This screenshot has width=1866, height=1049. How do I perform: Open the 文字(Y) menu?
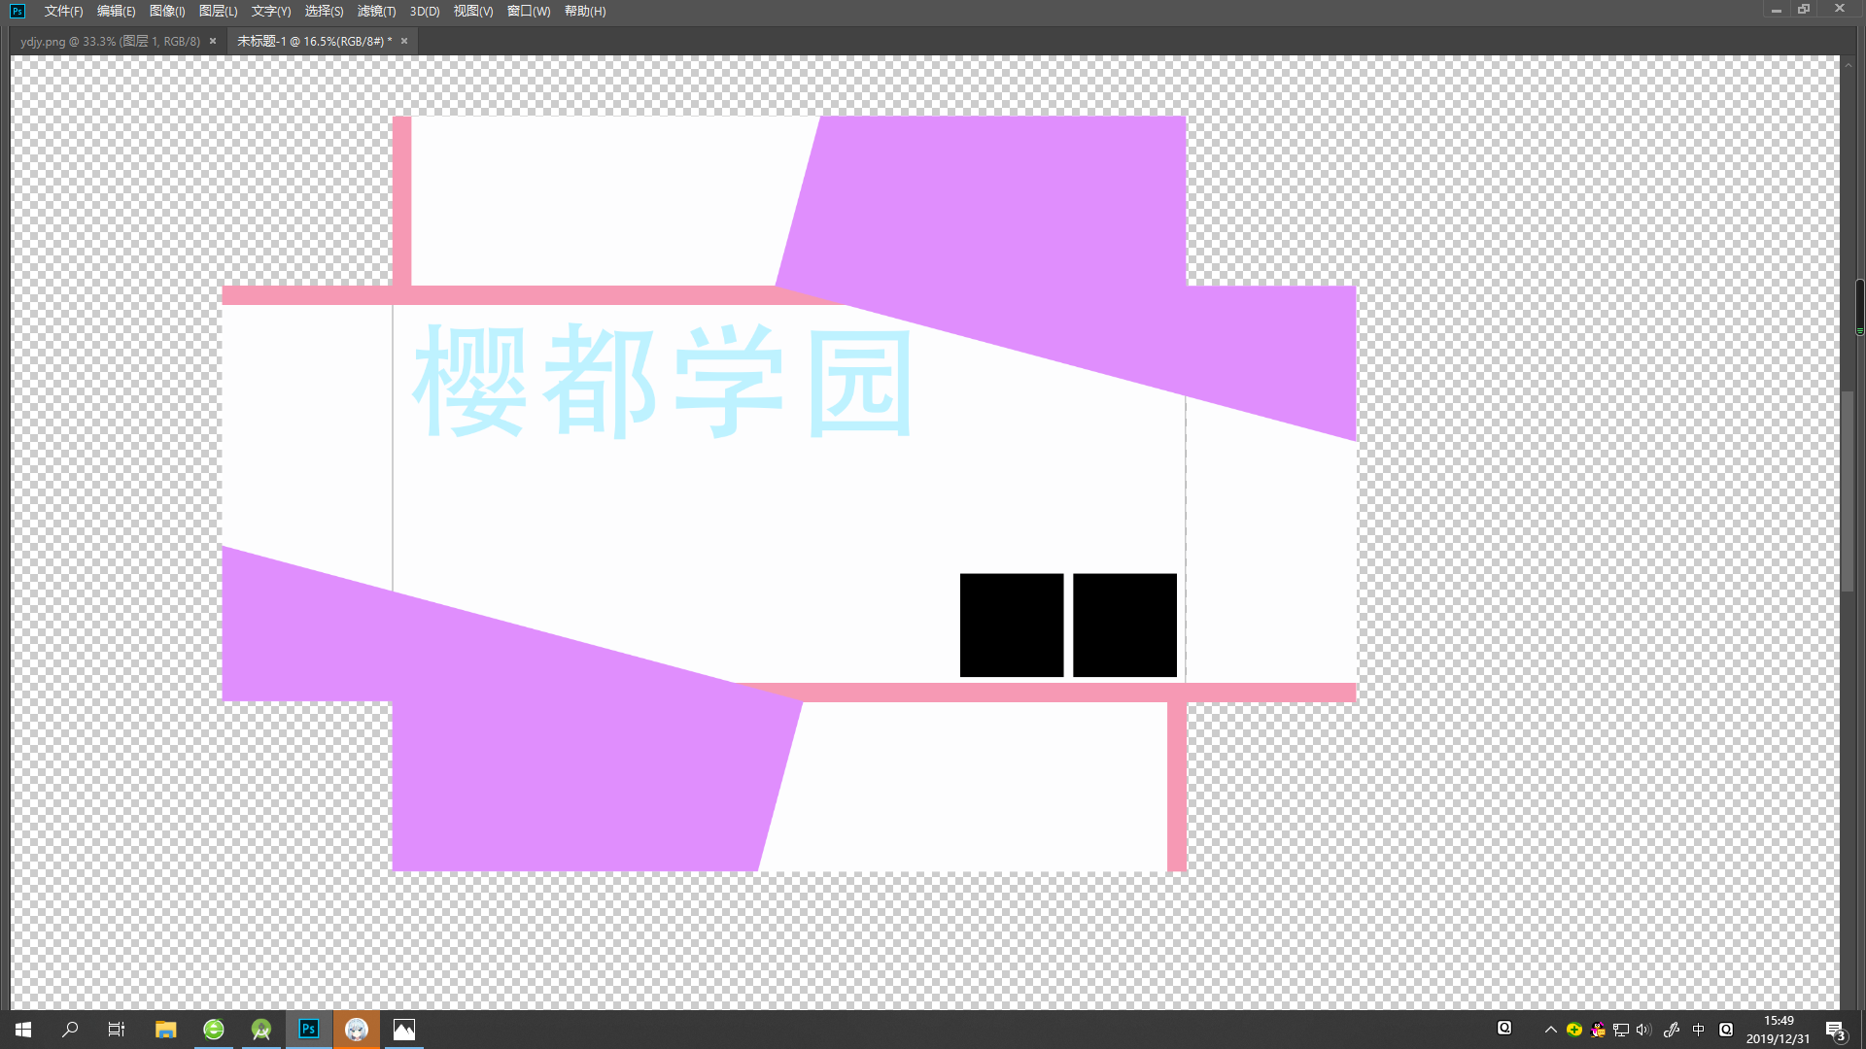click(270, 12)
